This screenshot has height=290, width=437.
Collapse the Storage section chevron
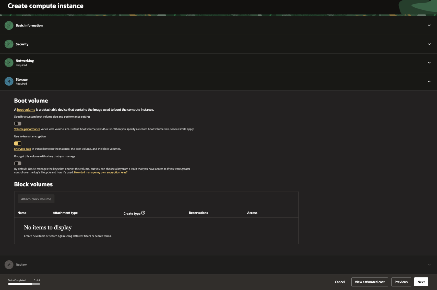click(x=429, y=82)
